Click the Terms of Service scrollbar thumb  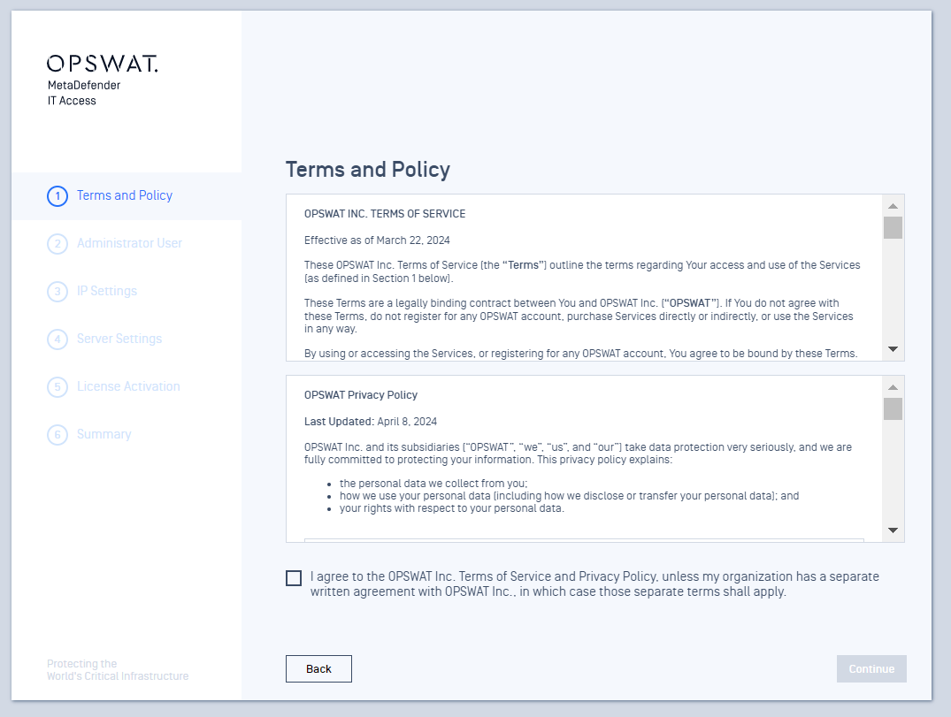(893, 228)
